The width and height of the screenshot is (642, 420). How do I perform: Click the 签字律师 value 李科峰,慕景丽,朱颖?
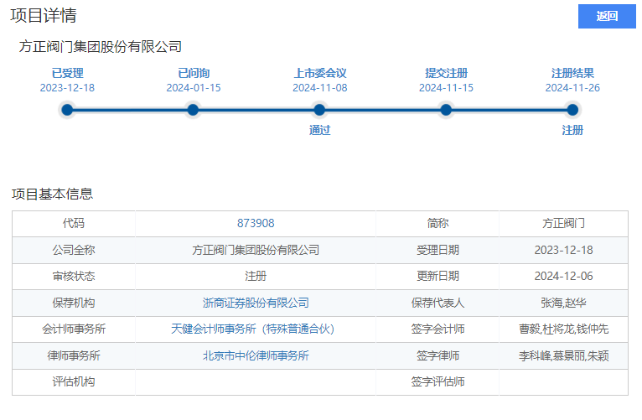coord(563,355)
